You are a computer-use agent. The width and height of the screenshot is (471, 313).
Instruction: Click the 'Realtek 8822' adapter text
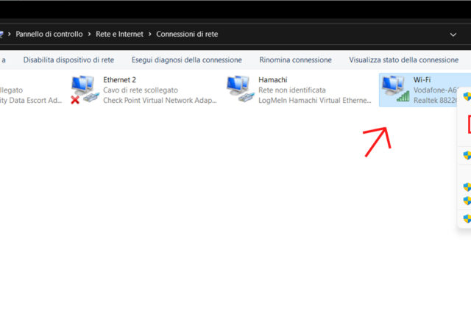pos(435,100)
